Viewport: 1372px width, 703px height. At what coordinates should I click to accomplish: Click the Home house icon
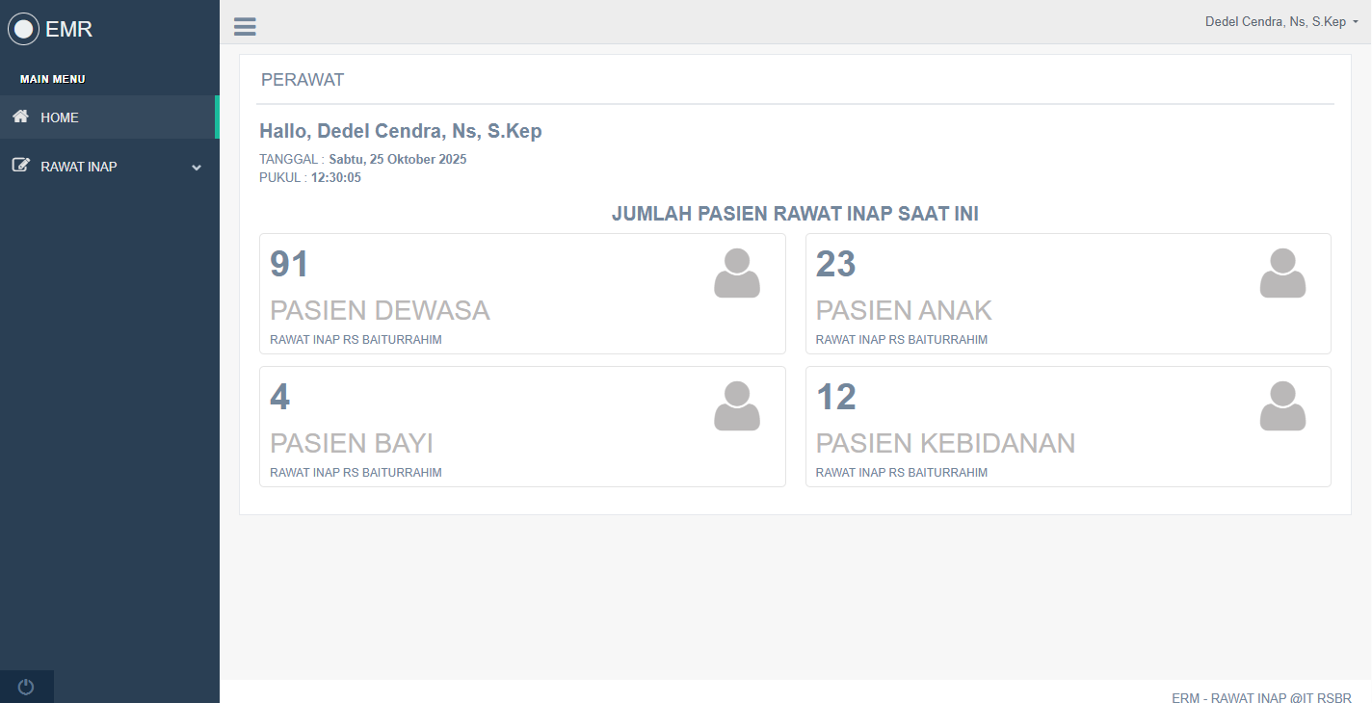pyautogui.click(x=20, y=117)
